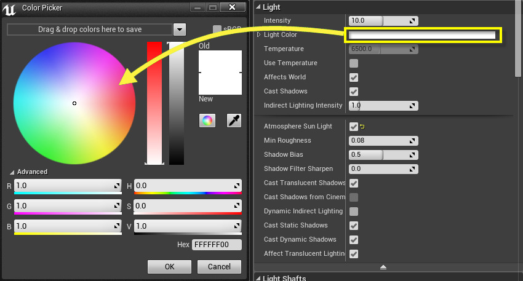Click the S saturation input field
The image size is (523, 281).
[x=188, y=206]
